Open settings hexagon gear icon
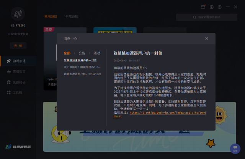The height and width of the screenshot is (159, 245). (x=212, y=7)
